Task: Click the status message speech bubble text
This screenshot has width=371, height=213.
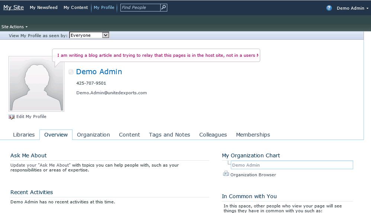Action: [156, 55]
